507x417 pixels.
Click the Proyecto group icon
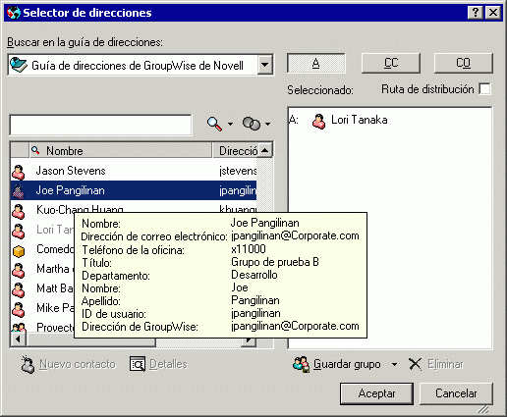click(x=19, y=327)
